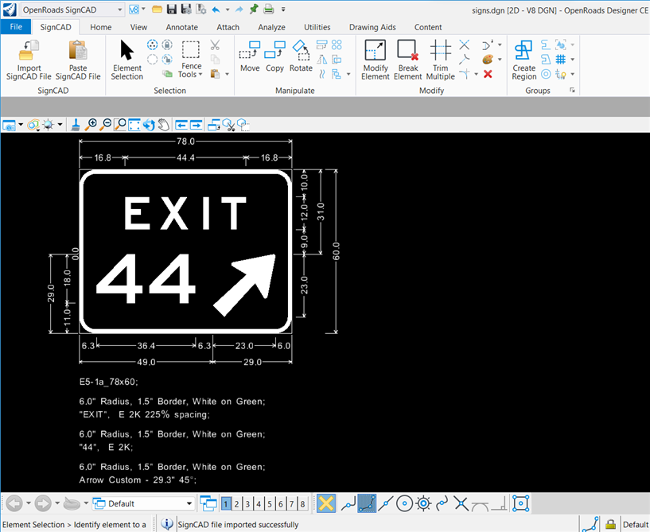650x532 pixels.
Task: Toggle the AccuSnap X button
Action: [x=326, y=504]
